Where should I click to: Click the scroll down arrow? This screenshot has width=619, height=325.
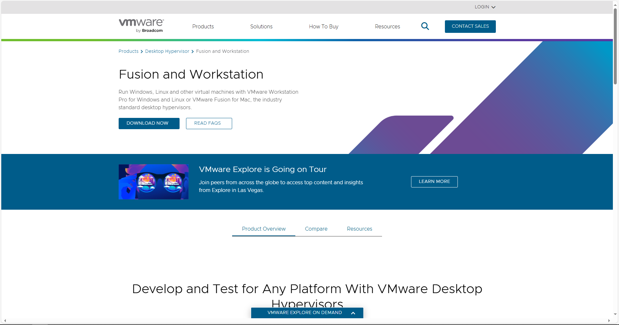pos(615,314)
